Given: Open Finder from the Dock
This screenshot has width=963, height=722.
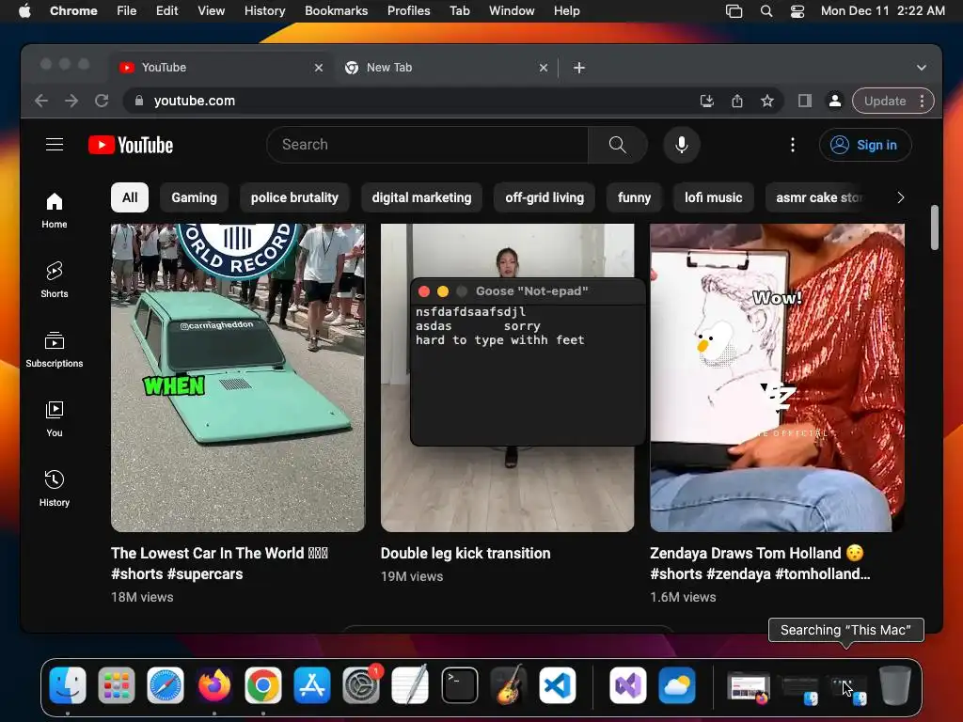Looking at the screenshot, I should pyautogui.click(x=68, y=684).
